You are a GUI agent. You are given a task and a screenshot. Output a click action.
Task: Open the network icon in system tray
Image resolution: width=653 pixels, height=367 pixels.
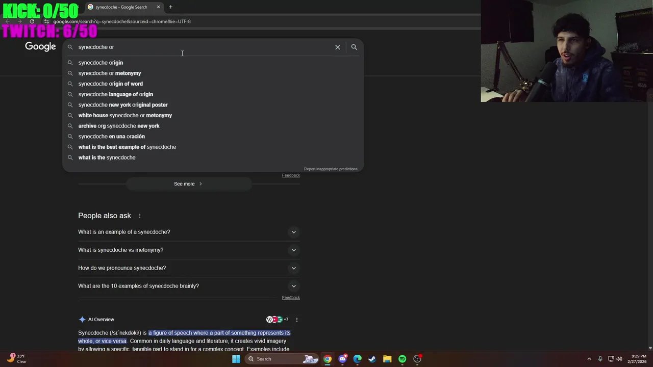click(611, 359)
